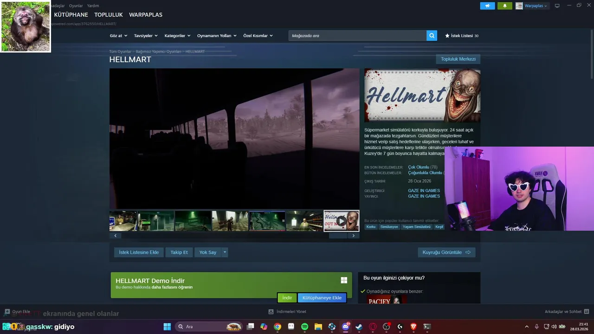The height and width of the screenshot is (334, 594).
Task: Open Terminal from taskbar
Action: (x=427, y=327)
